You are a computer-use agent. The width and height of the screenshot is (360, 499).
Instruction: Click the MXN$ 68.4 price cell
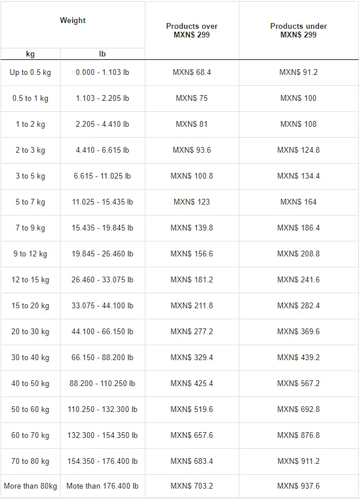pos(192,73)
